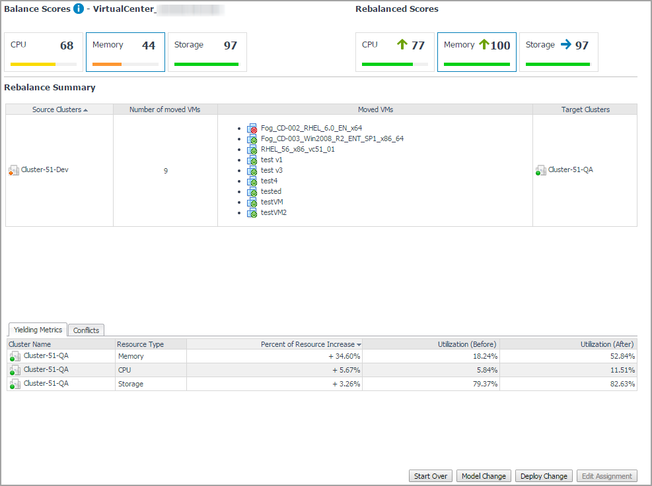652x486 pixels.
Task: Select the Memory 44 balance score tile
Action: (125, 51)
